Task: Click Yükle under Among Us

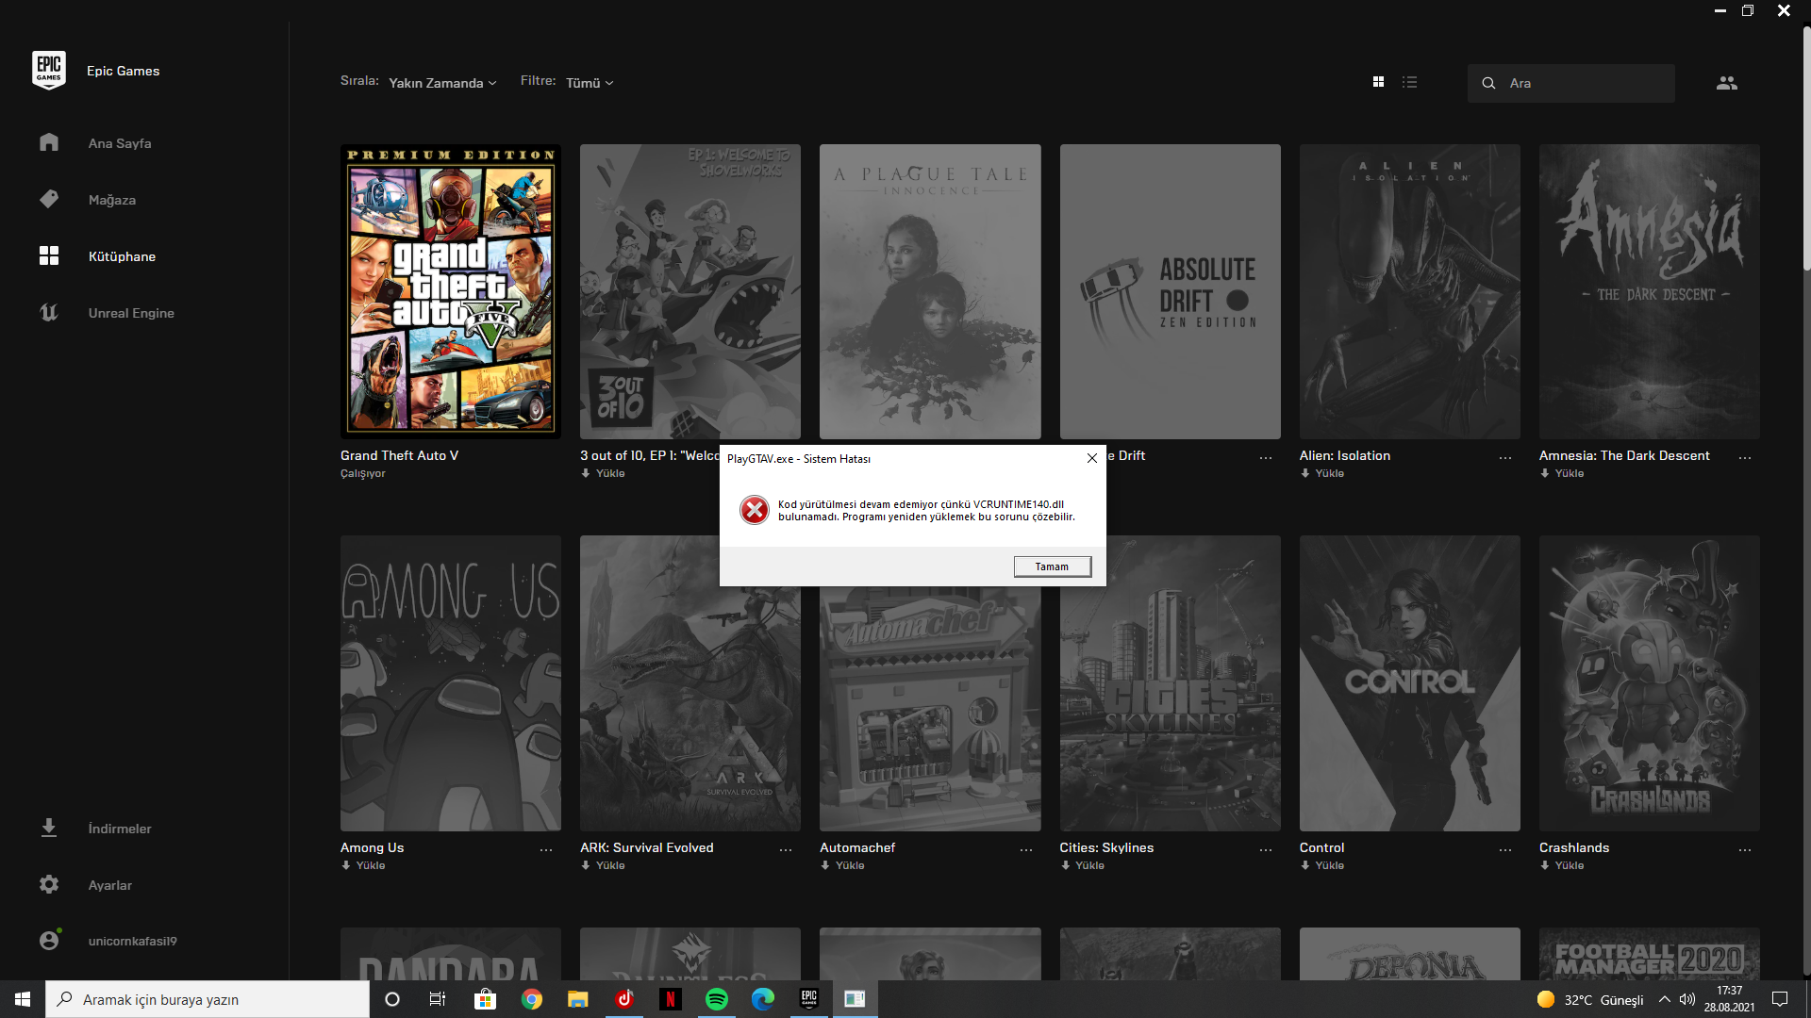Action: coord(363,865)
